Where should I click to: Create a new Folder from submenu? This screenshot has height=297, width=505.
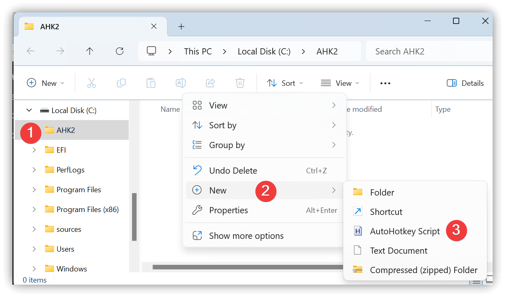415,193
